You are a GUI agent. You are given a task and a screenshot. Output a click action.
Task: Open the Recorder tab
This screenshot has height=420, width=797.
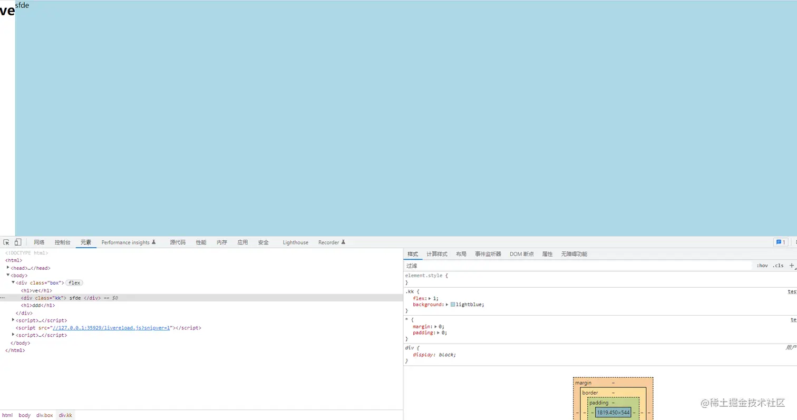332,242
